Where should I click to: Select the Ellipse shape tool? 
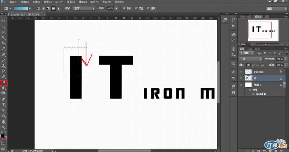pos(3,116)
